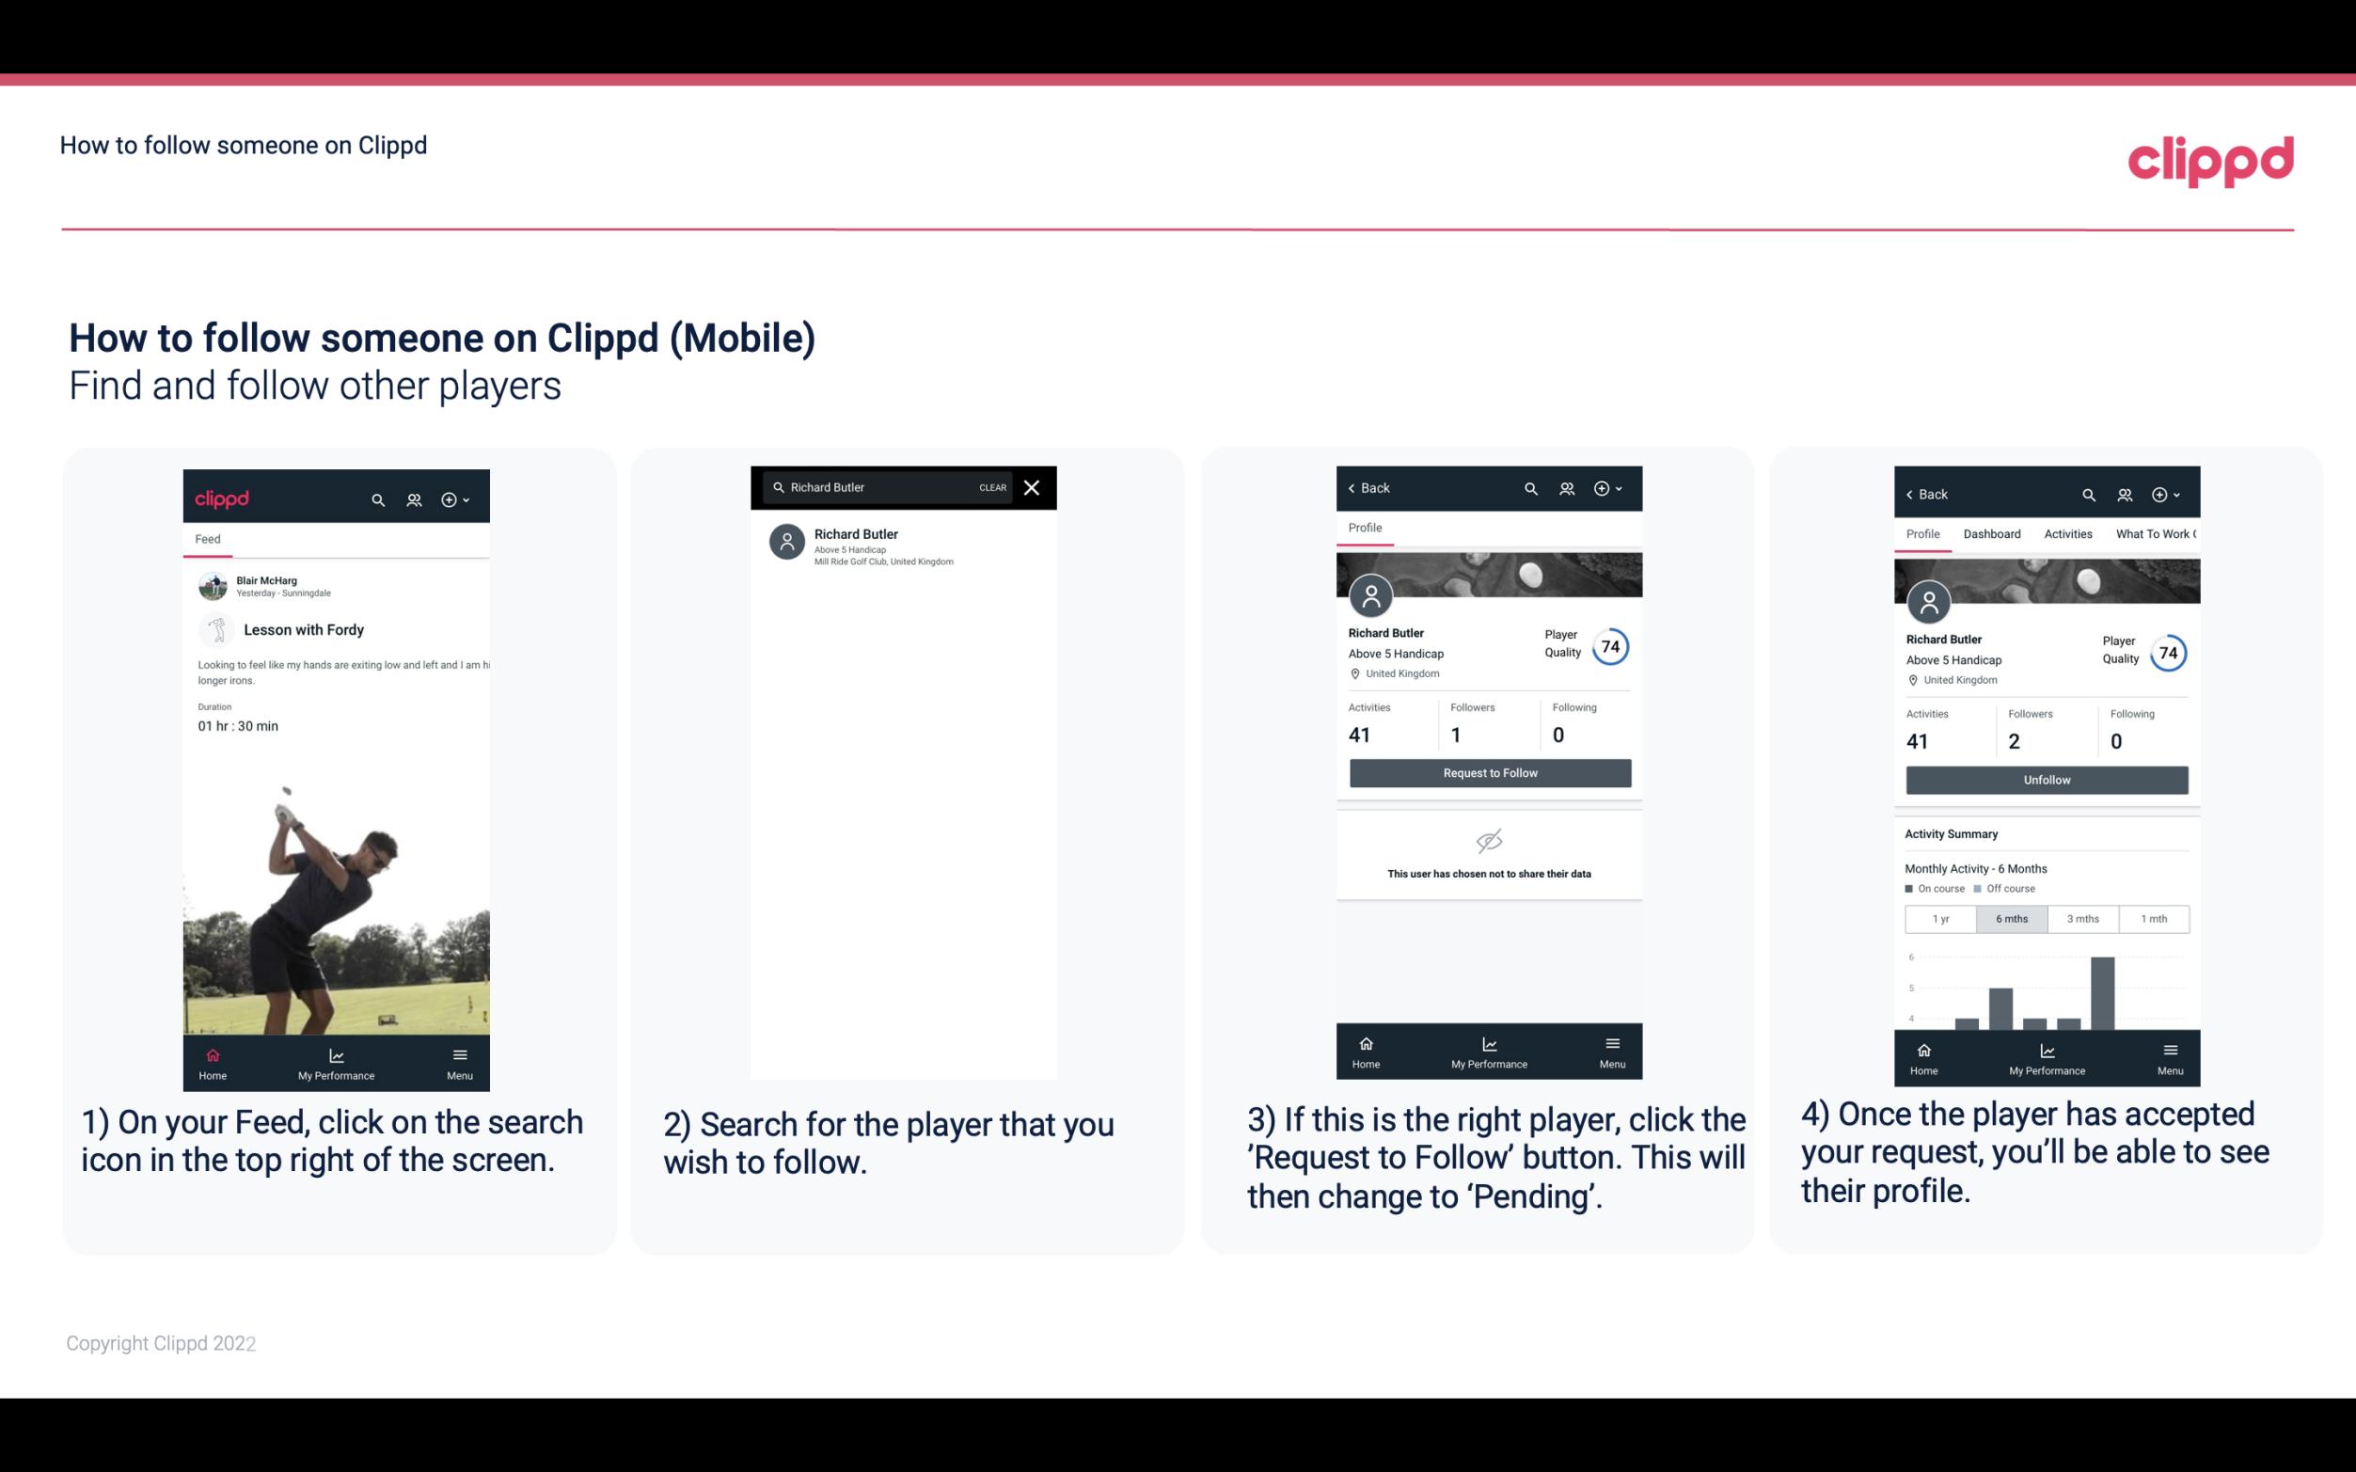Image resolution: width=2356 pixels, height=1472 pixels.
Task: Click the profile/account icon in top bar
Action: (414, 497)
